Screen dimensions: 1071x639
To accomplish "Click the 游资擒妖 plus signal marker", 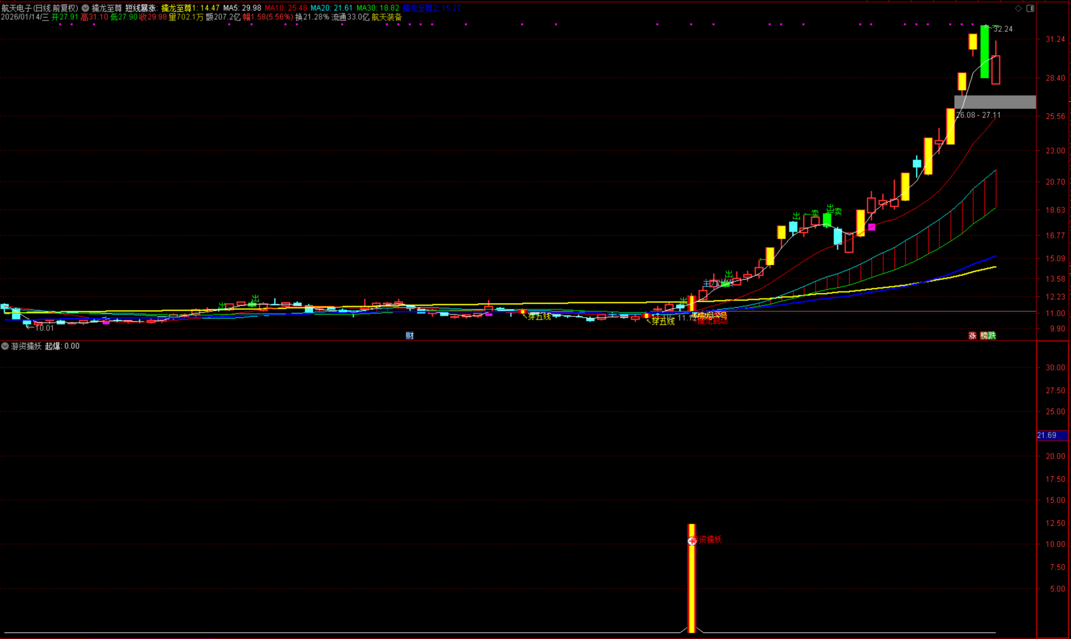I will (692, 541).
